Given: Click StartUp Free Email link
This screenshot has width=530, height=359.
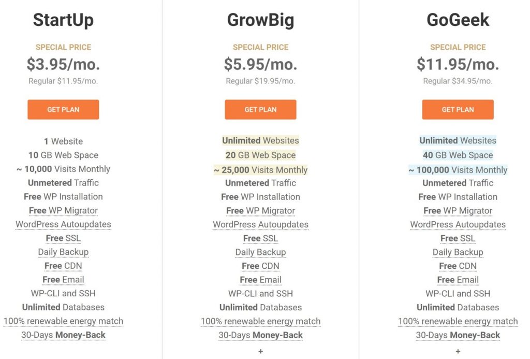Looking at the screenshot, I should tap(63, 280).
